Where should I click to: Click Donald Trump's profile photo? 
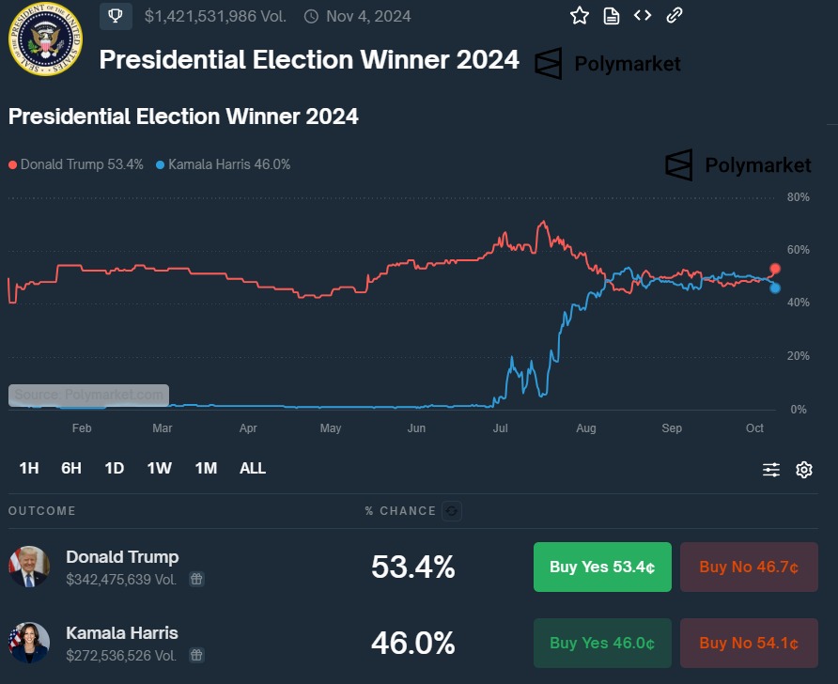coord(28,567)
